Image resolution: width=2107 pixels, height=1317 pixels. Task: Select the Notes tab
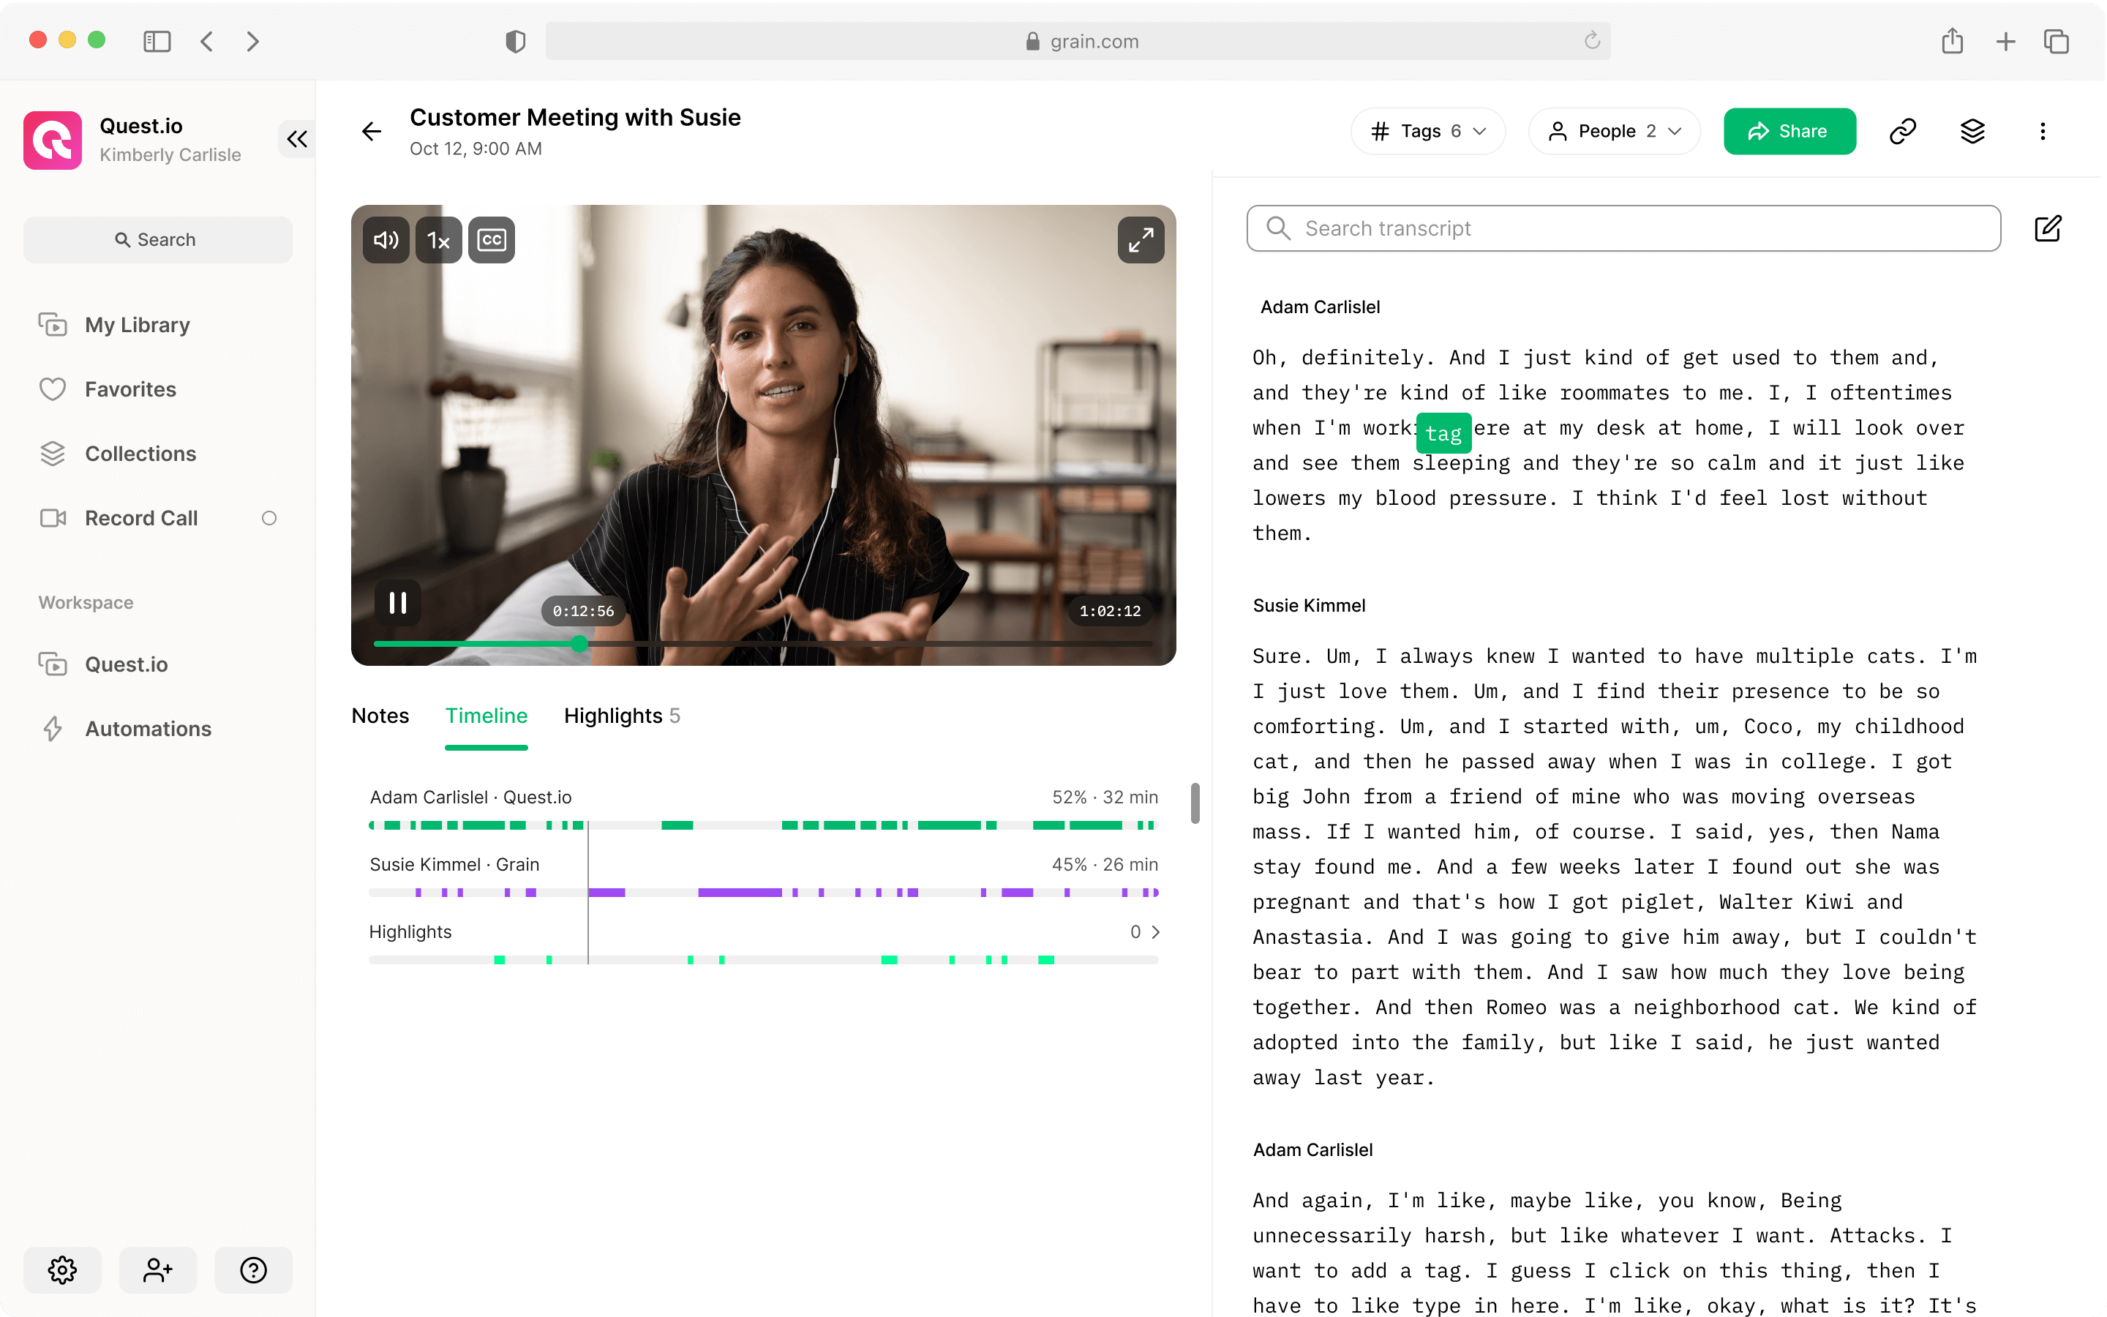[x=380, y=715]
